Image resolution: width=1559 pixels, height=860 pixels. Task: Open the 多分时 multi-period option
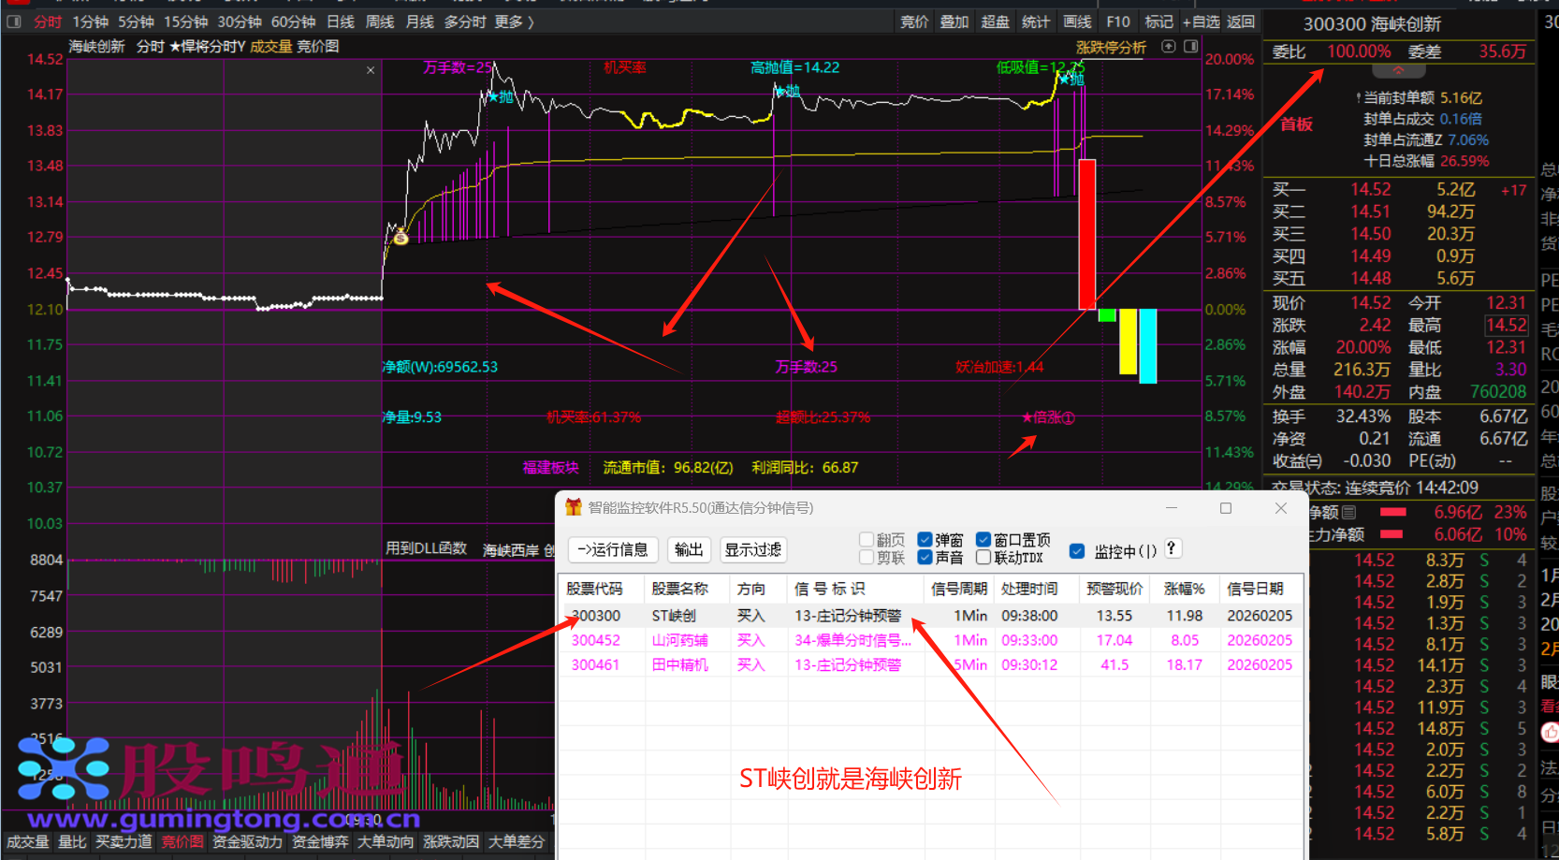click(x=465, y=22)
